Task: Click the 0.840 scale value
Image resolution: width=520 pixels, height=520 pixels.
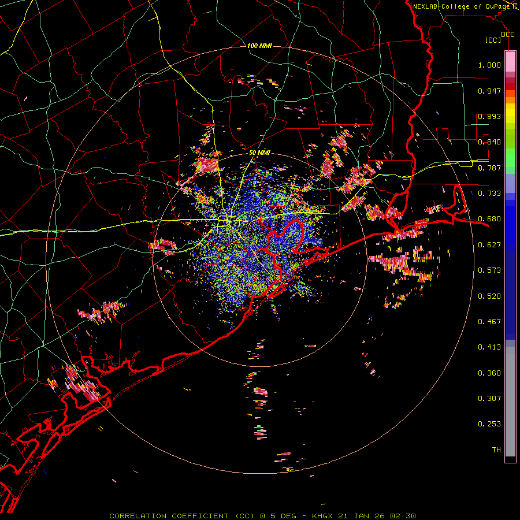Action: point(489,142)
